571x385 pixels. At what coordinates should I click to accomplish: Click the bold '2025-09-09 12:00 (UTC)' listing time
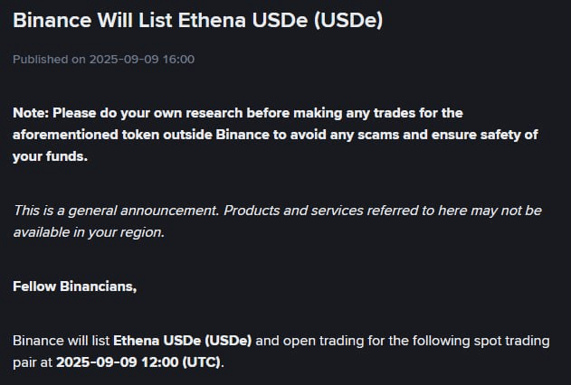click(138, 362)
